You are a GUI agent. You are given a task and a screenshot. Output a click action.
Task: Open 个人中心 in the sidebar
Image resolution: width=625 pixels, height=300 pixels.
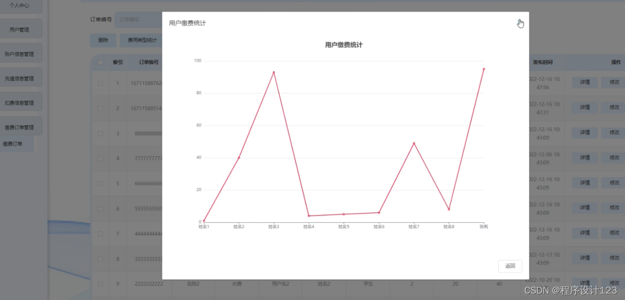[x=21, y=5]
